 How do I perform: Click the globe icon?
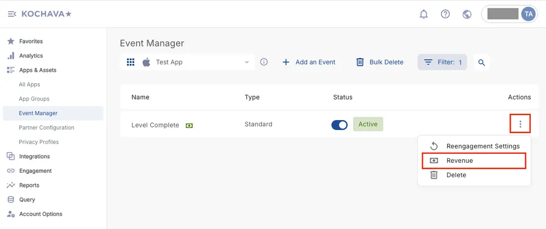click(467, 14)
